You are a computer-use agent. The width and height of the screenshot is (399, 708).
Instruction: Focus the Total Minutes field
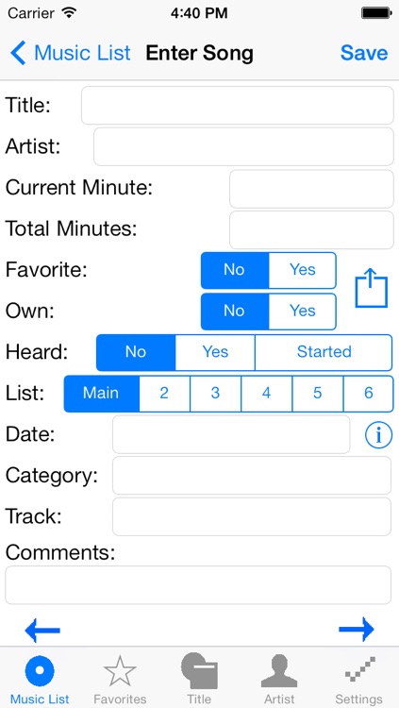coord(311,229)
